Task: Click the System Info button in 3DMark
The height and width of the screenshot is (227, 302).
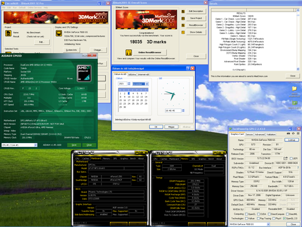Action: pyautogui.click(x=71, y=50)
